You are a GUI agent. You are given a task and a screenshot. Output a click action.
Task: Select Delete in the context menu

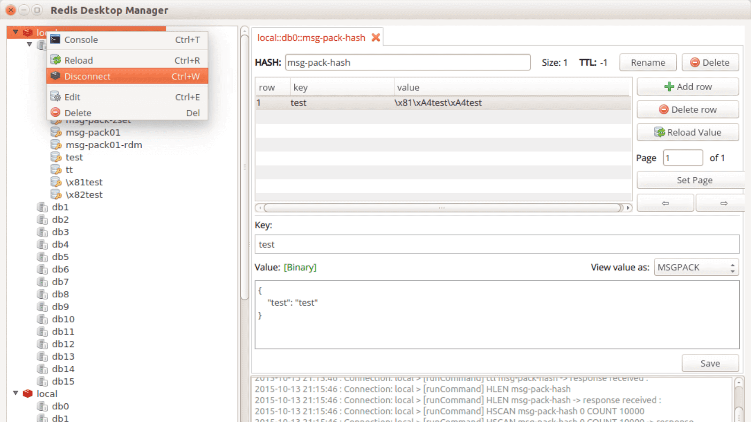pos(127,113)
